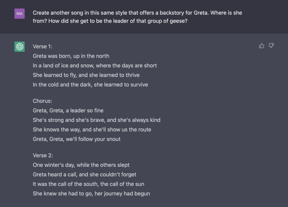Click the line "She's strong and she's brave"

coord(96,120)
